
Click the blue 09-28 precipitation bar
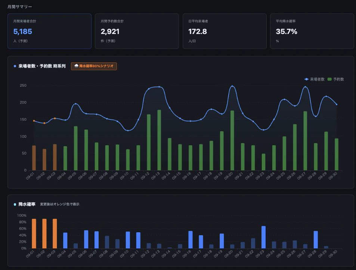316,240
